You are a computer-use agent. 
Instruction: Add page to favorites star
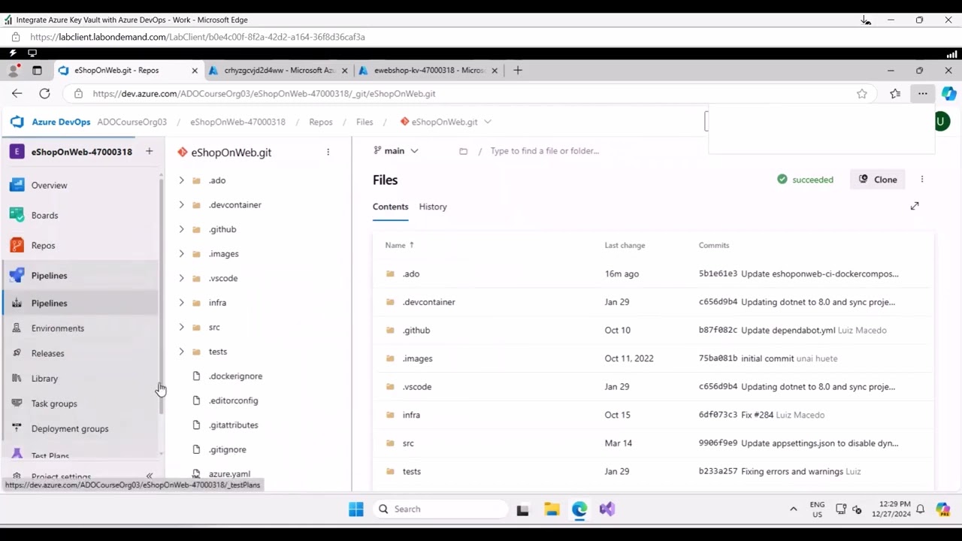[862, 93]
